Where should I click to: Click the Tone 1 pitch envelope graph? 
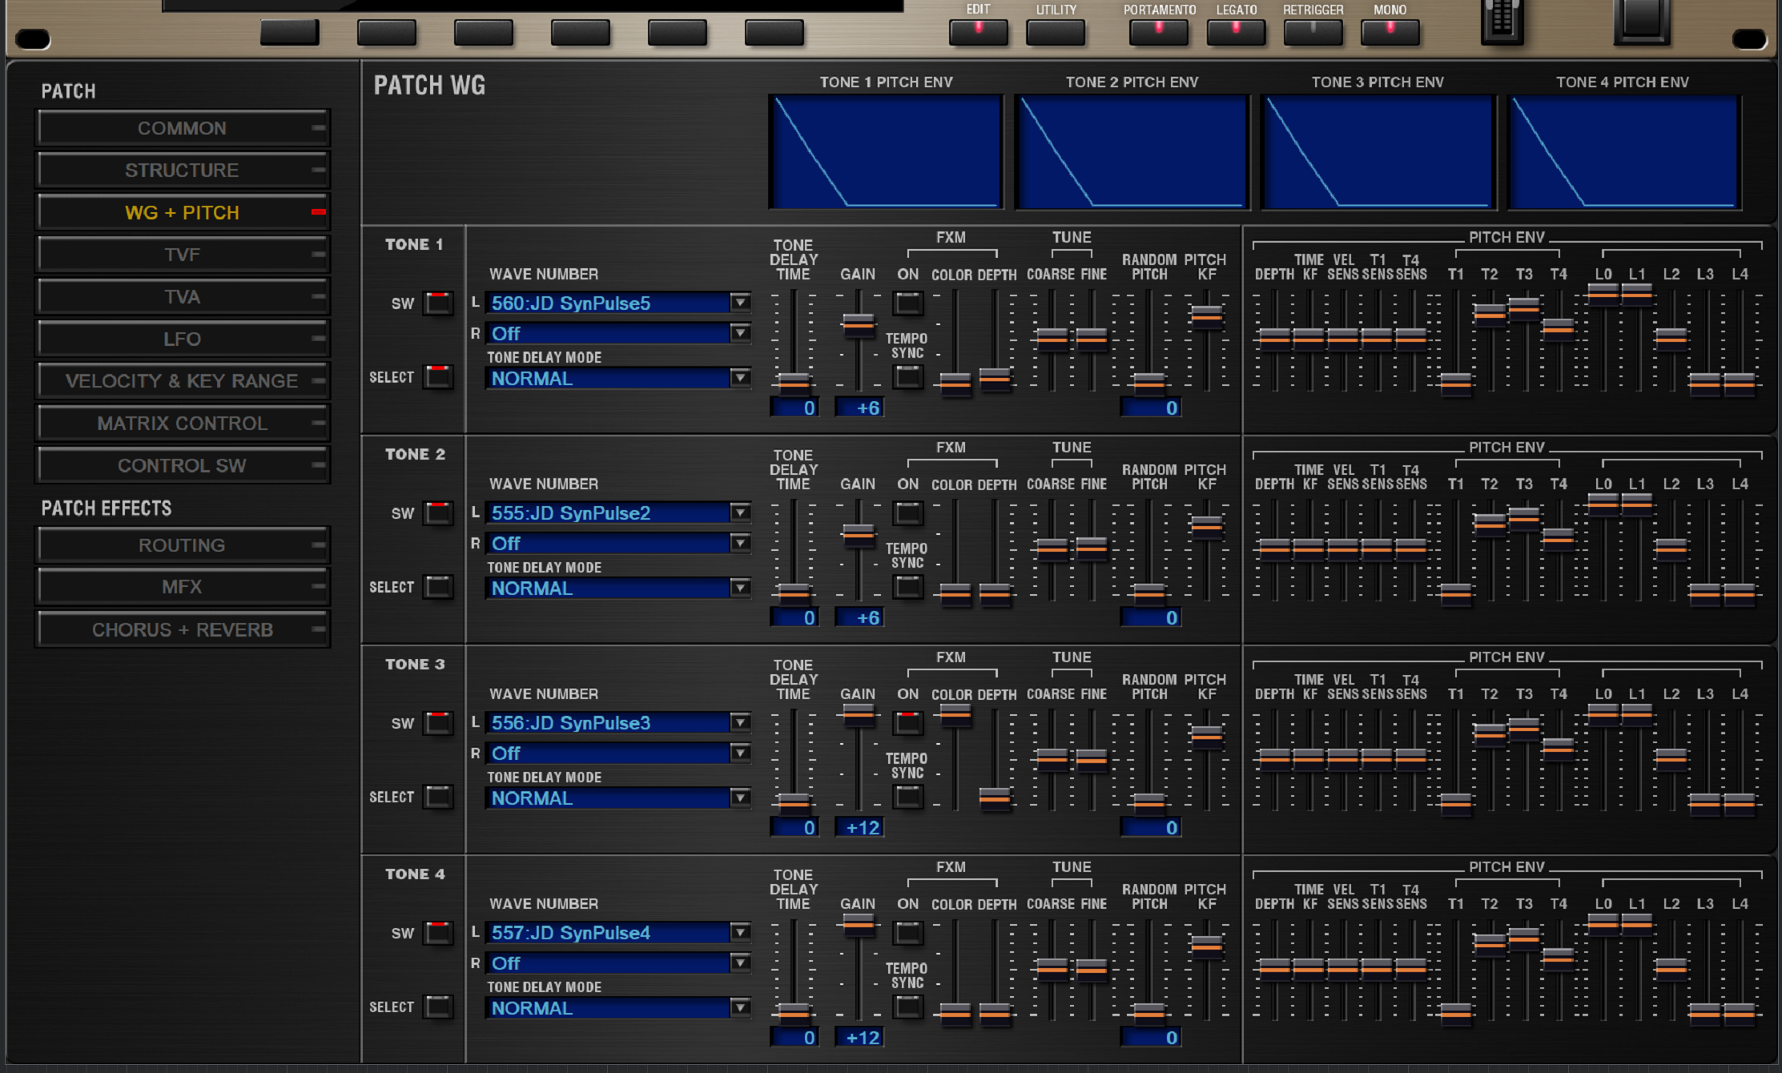(886, 151)
